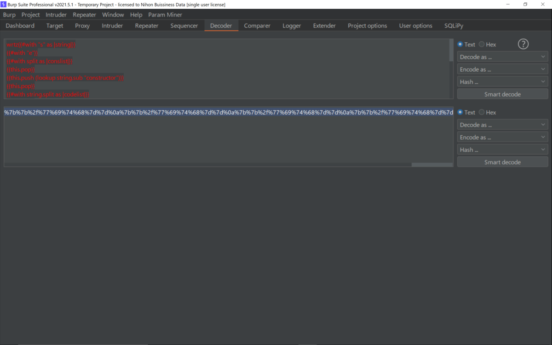Switch to the Comparer tab
The height and width of the screenshot is (345, 552).
[257, 26]
